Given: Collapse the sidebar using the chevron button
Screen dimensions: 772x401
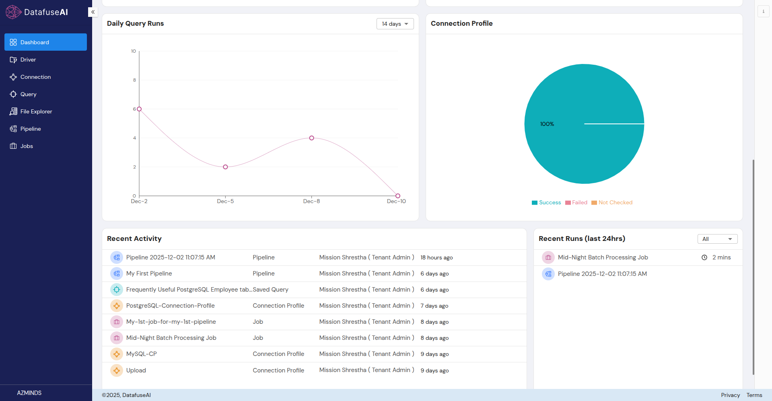Looking at the screenshot, I should 93,12.
